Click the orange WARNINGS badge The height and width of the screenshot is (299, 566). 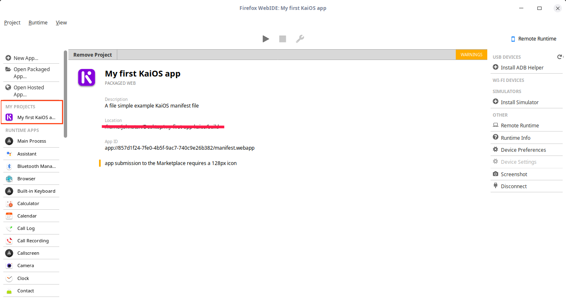pos(472,55)
